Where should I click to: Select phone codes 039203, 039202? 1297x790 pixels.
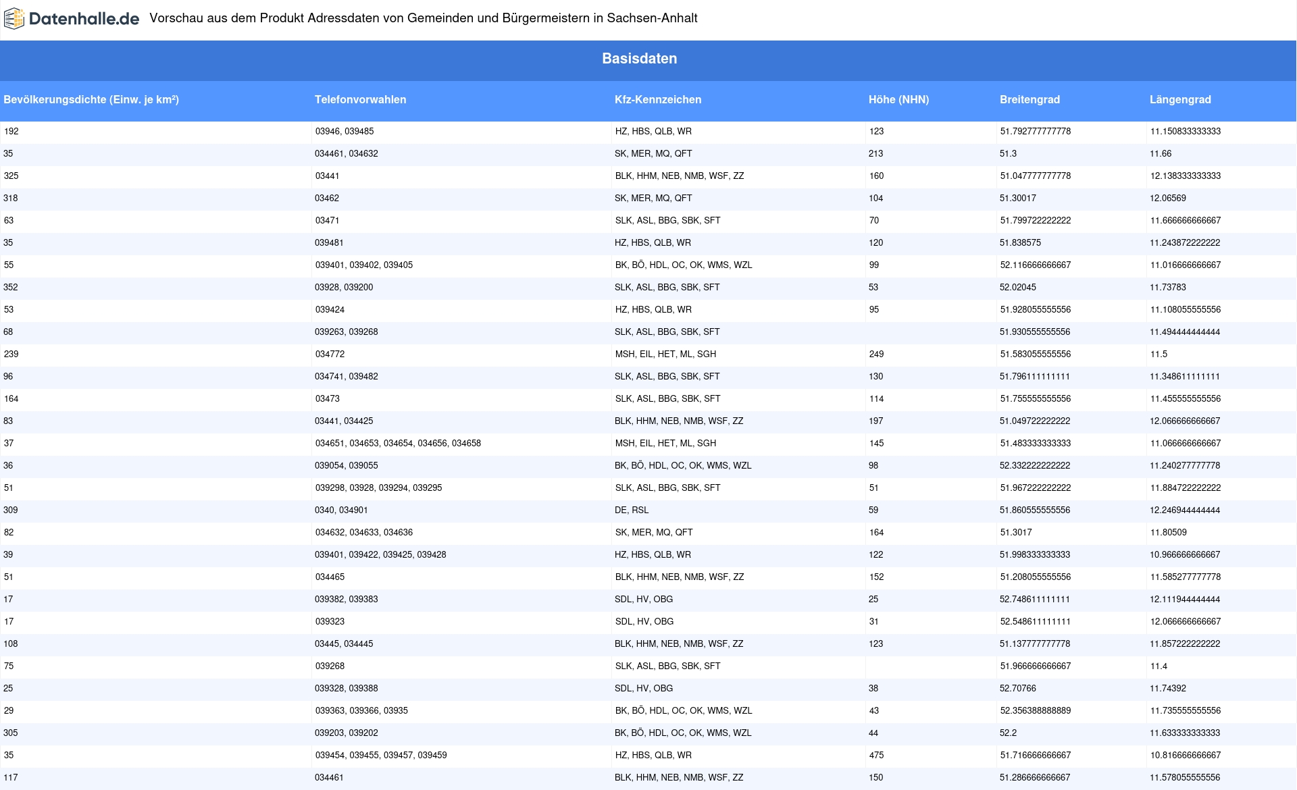point(347,733)
